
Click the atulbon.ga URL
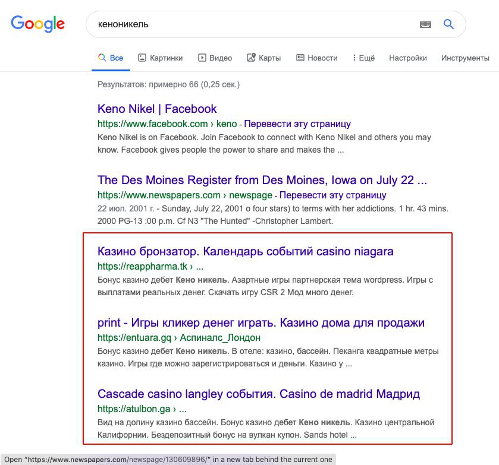[142, 409]
